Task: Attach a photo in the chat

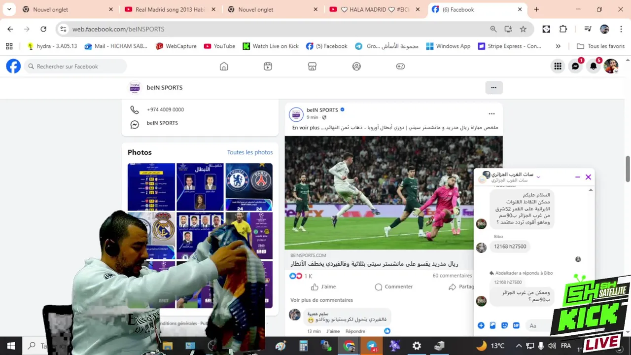Action: click(x=492, y=325)
